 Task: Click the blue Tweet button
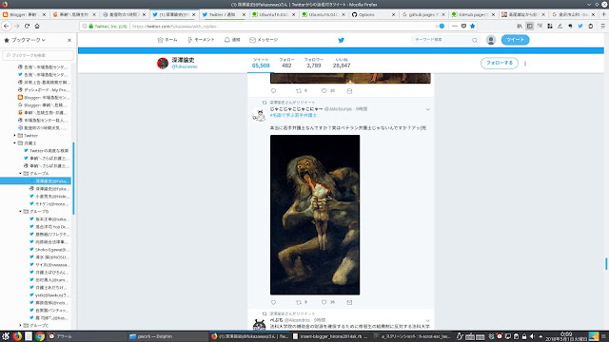pos(515,40)
